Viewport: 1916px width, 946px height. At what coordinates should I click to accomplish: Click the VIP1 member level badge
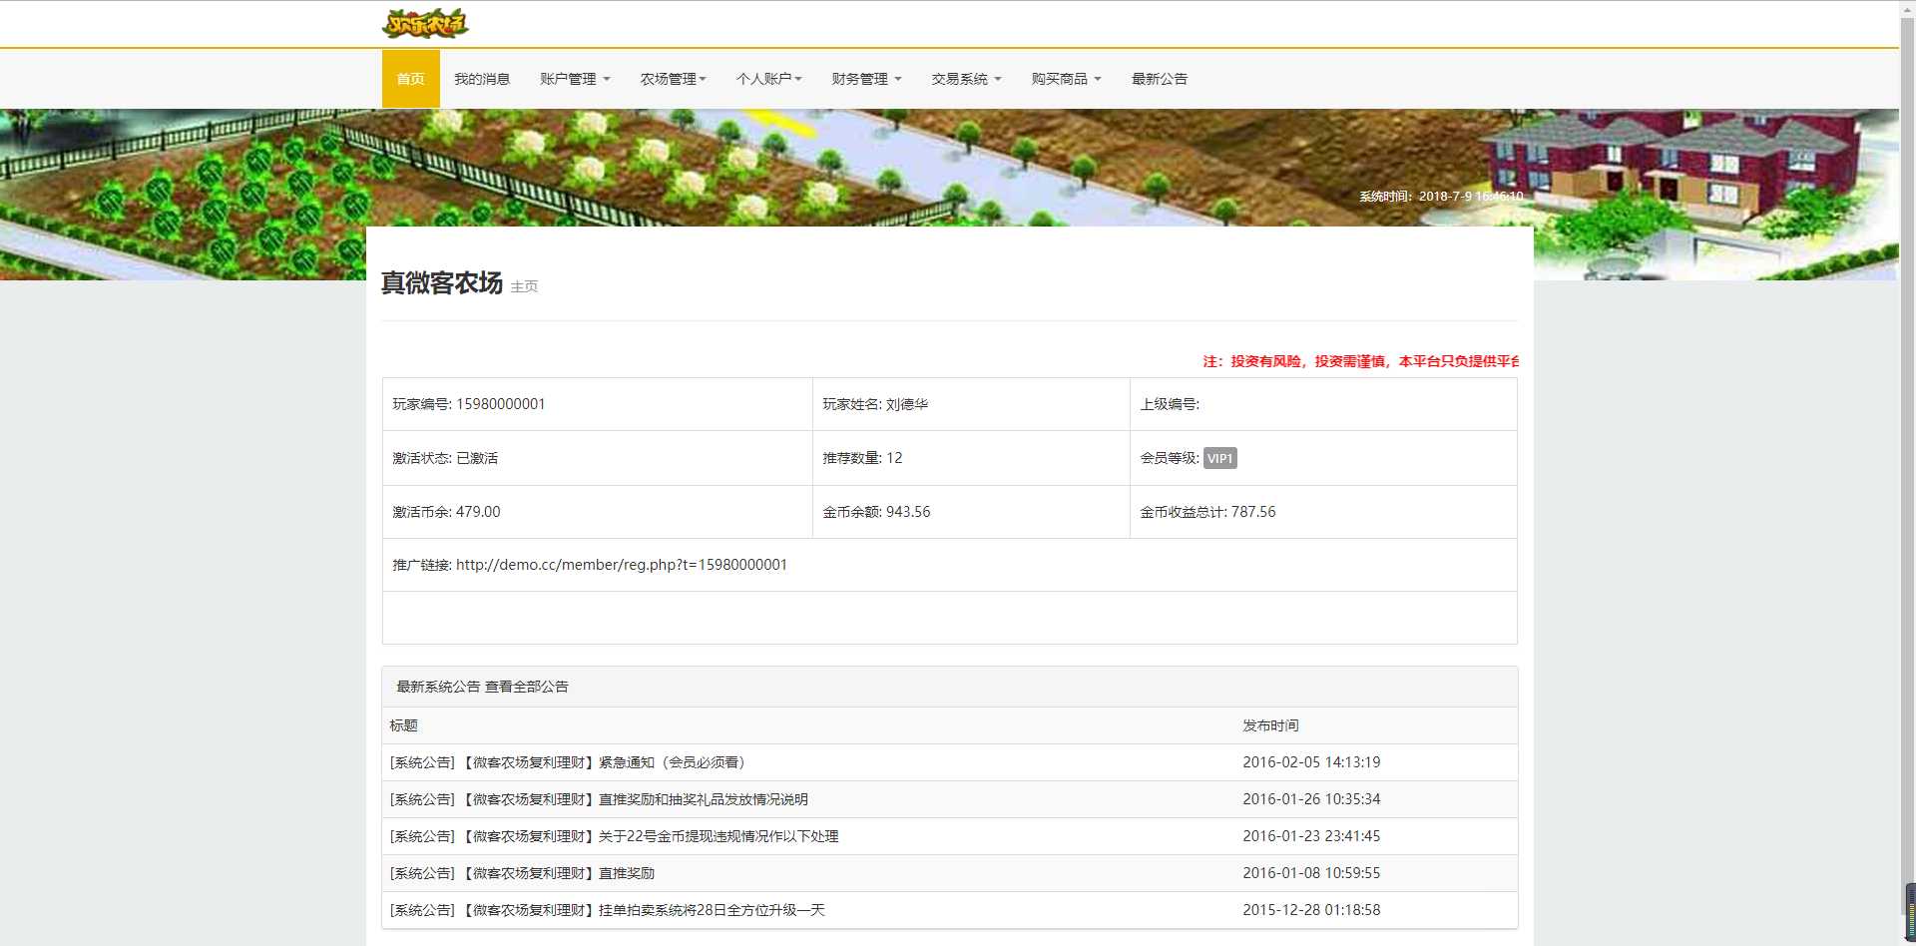[x=1219, y=458]
